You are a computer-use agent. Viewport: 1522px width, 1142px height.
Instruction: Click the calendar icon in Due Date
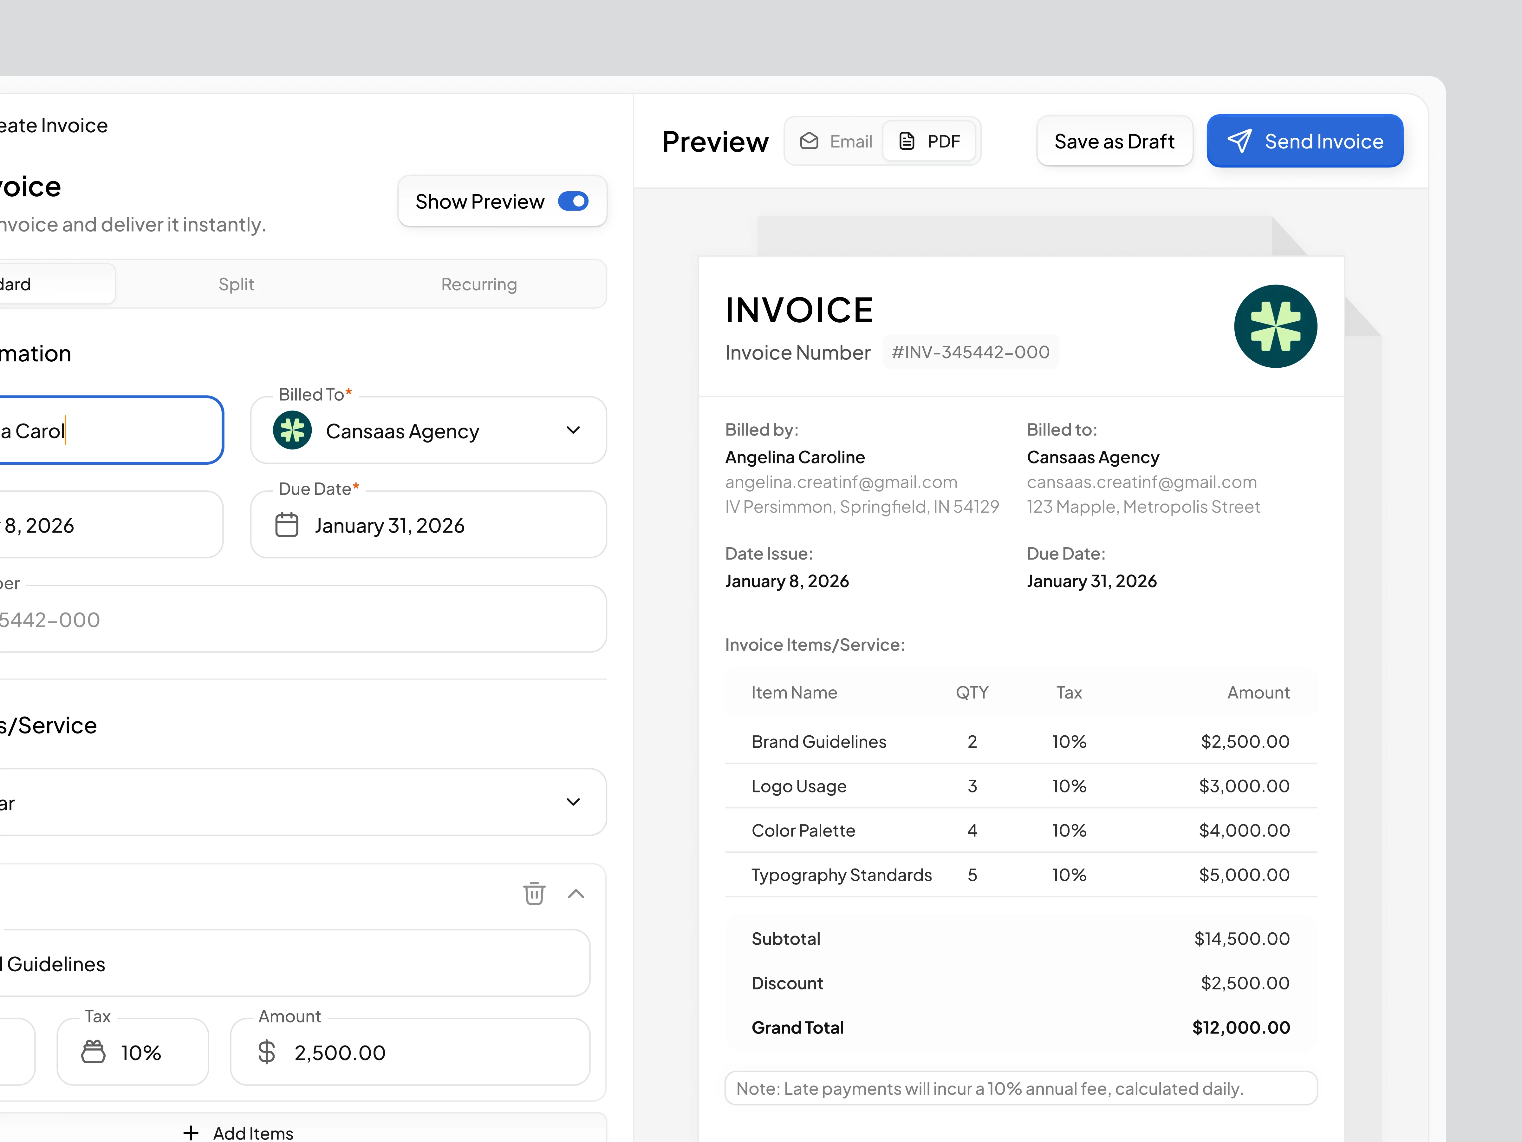click(287, 525)
